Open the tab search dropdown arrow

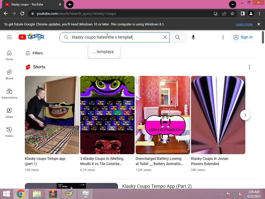point(233,4)
